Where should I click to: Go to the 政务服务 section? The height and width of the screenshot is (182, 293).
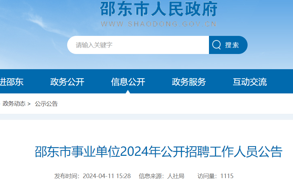click(189, 82)
